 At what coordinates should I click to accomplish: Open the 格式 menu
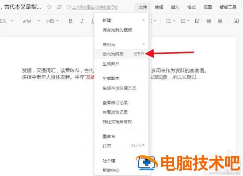191,7
